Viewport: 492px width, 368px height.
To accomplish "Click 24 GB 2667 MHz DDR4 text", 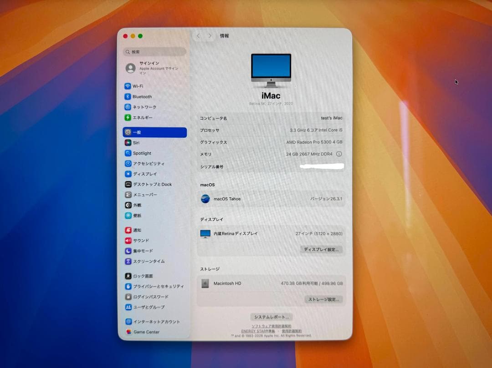I will pyautogui.click(x=309, y=154).
